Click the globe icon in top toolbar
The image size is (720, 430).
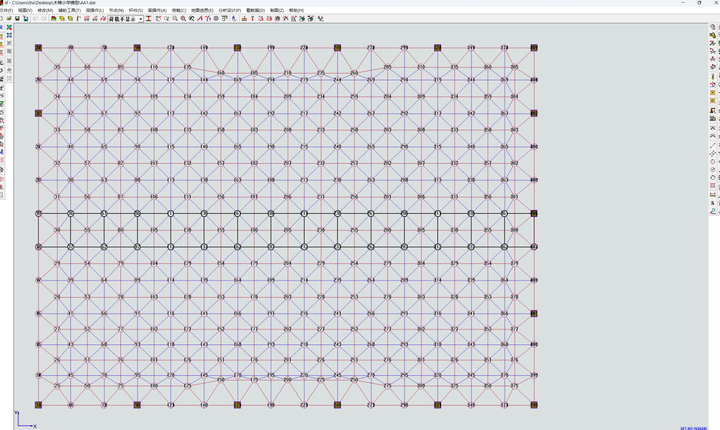216,19
